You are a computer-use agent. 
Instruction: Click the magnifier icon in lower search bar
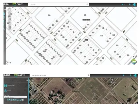(89, 75)
